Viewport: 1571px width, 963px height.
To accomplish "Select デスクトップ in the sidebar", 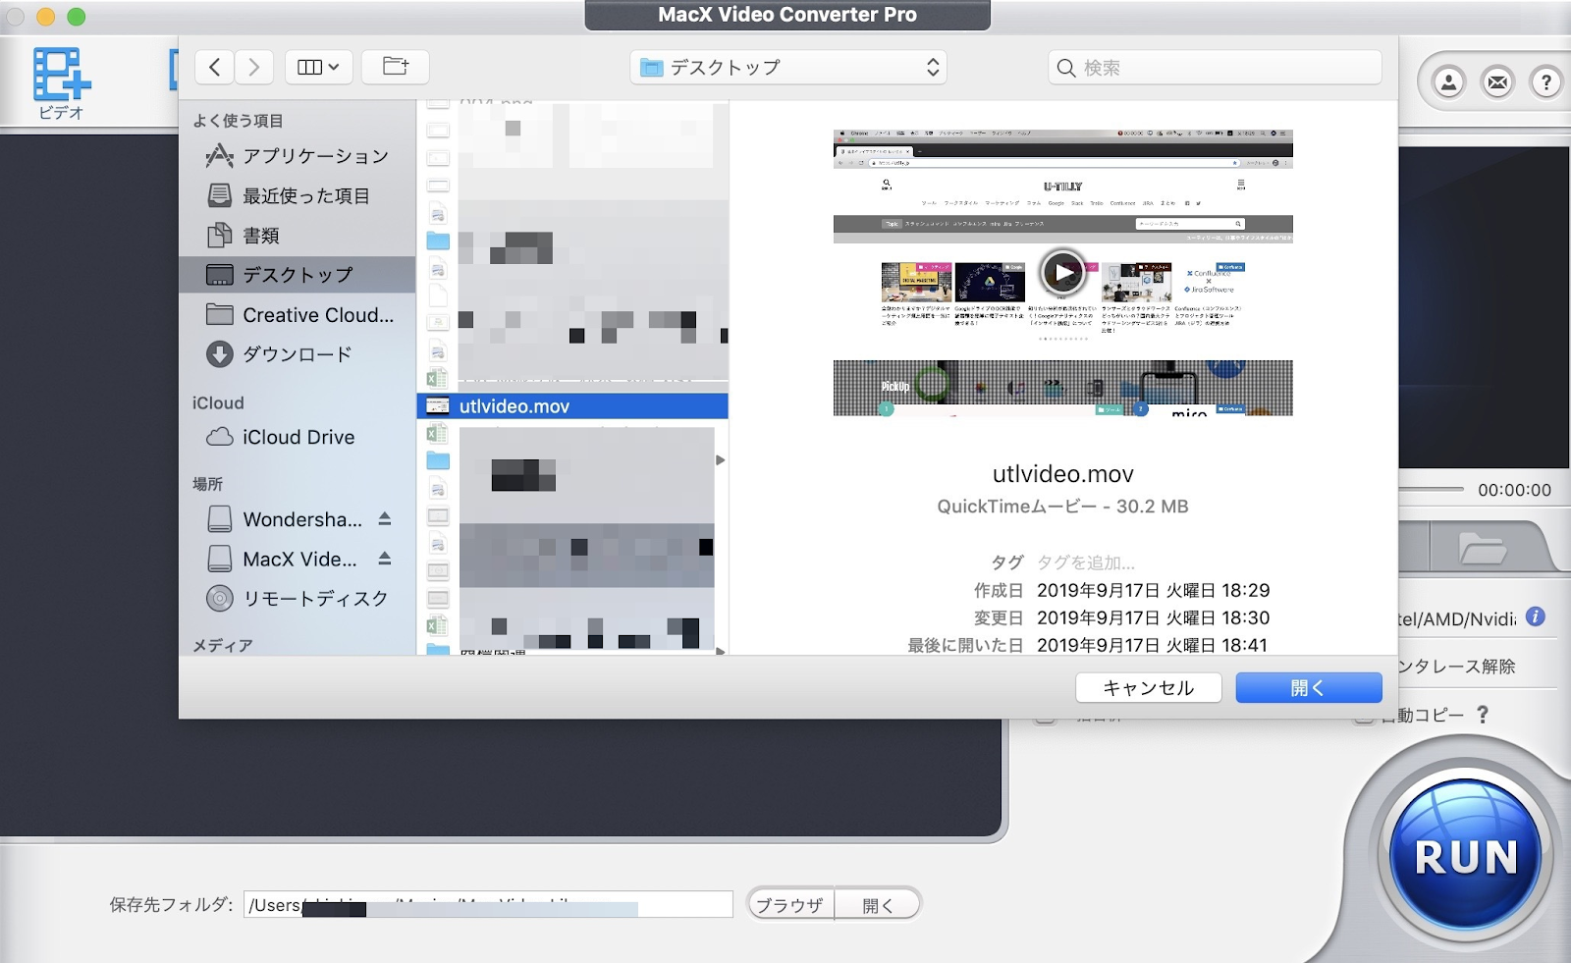I will [x=298, y=275].
